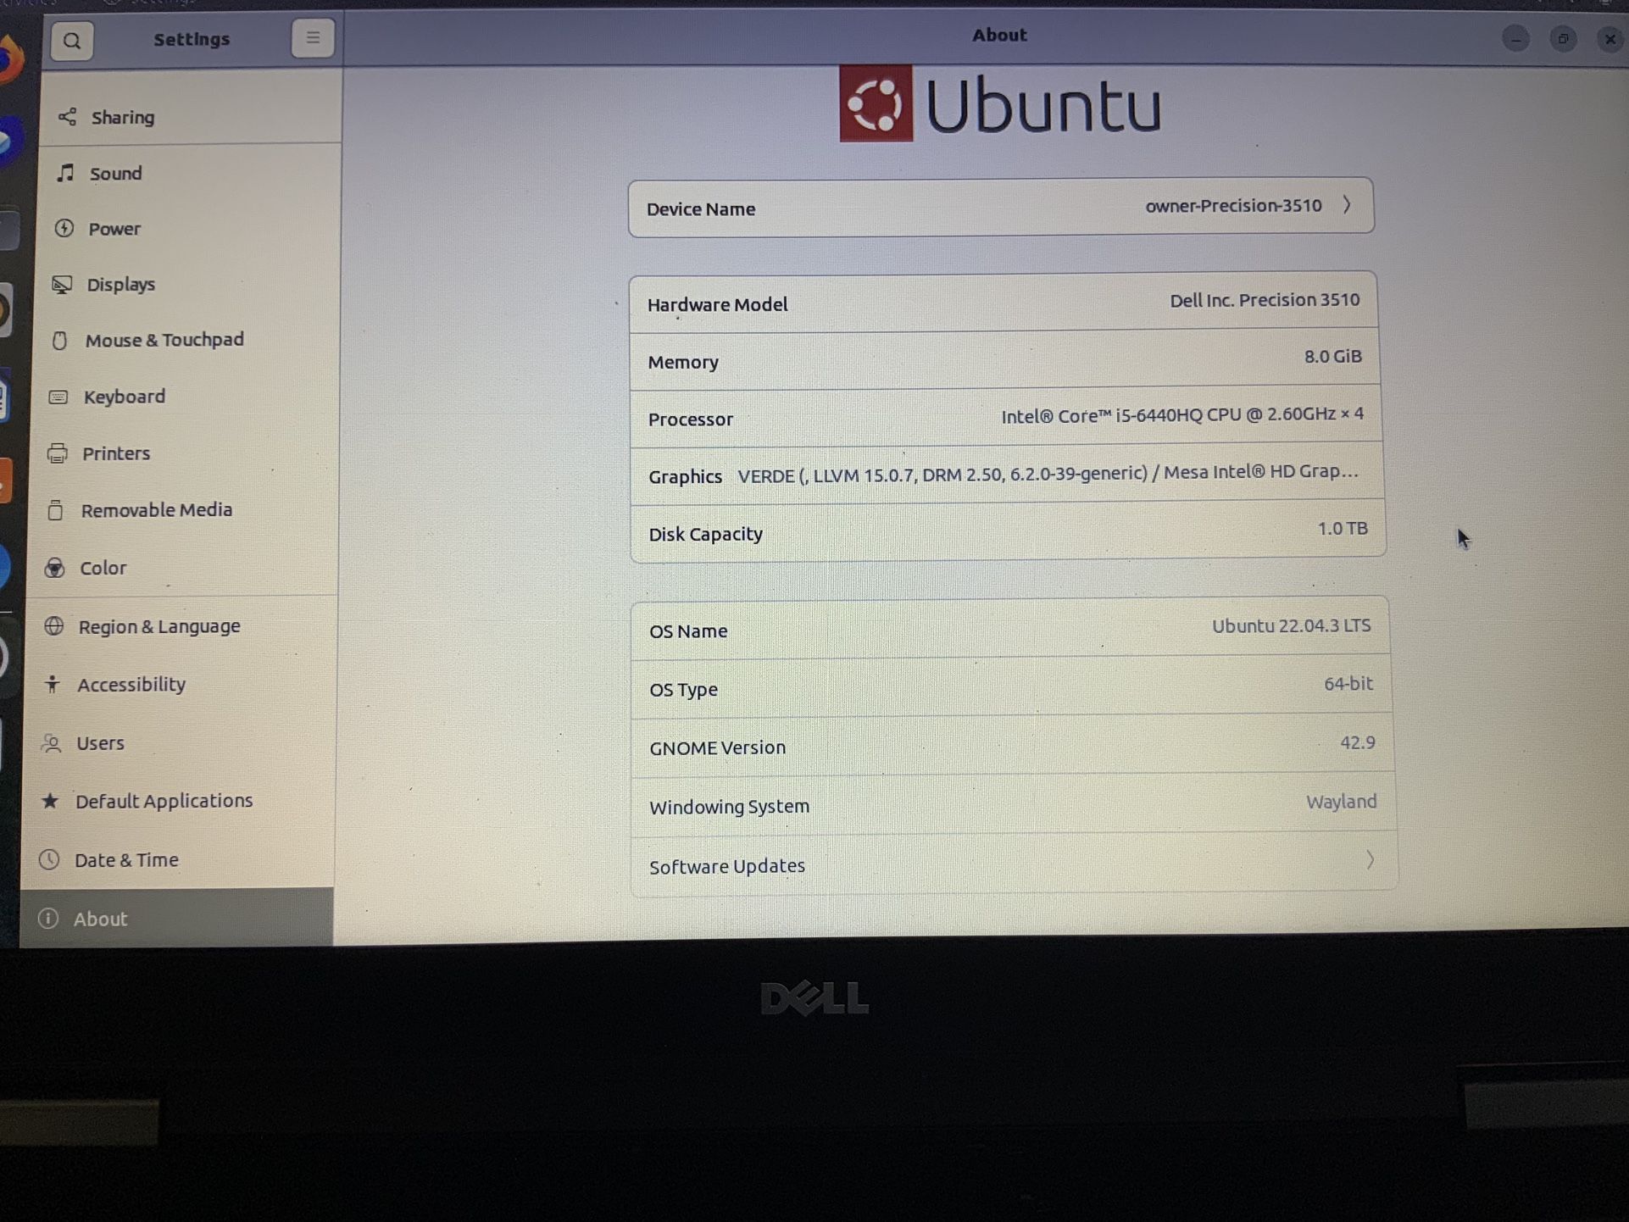
Task: Switch to the Date & Time panel
Action: pyautogui.click(x=126, y=860)
